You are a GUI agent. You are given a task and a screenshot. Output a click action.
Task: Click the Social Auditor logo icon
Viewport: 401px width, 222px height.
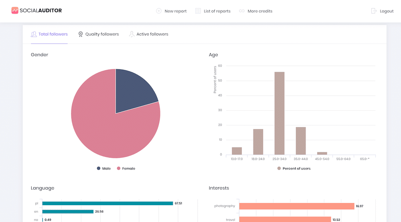[15, 10]
